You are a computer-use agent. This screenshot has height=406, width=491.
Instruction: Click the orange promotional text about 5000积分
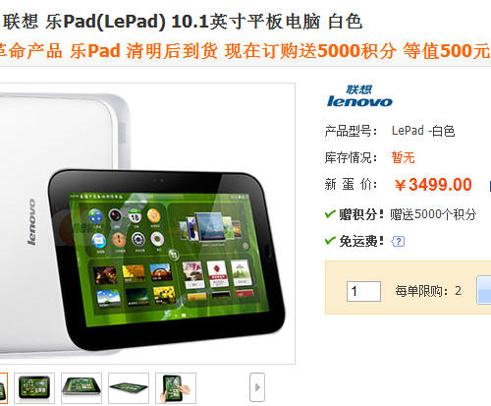point(244,51)
